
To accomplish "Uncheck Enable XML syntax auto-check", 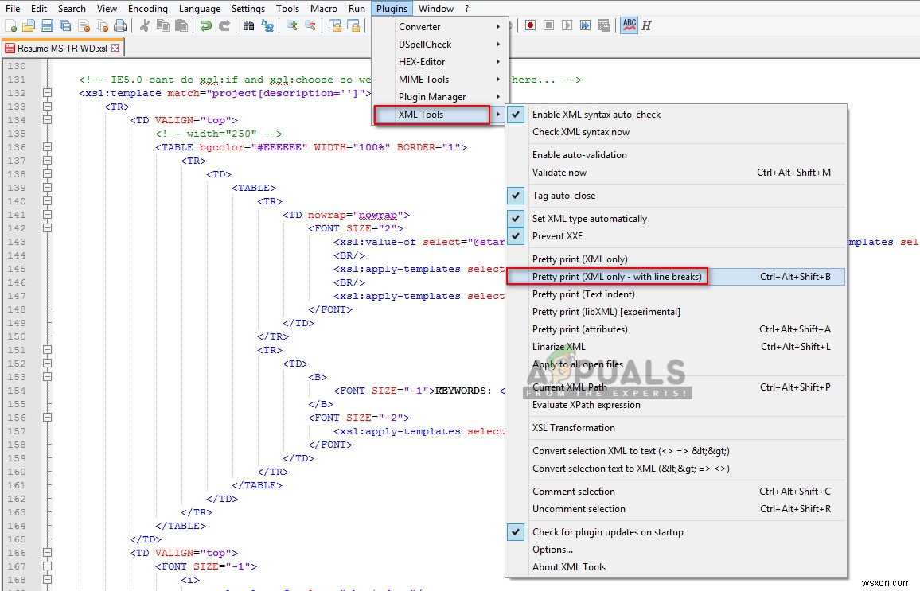I will pyautogui.click(x=676, y=115).
